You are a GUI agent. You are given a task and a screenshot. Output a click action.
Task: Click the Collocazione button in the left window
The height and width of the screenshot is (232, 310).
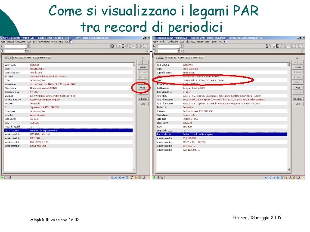point(143,99)
